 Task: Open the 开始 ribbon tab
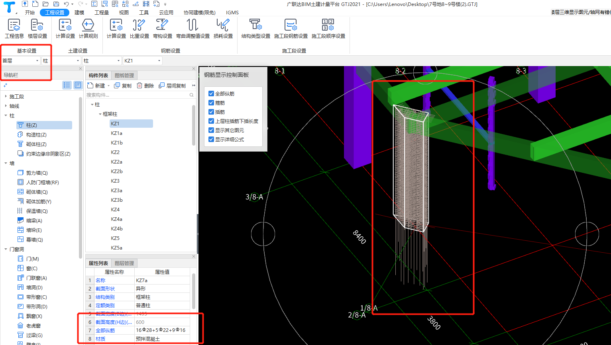coord(29,12)
